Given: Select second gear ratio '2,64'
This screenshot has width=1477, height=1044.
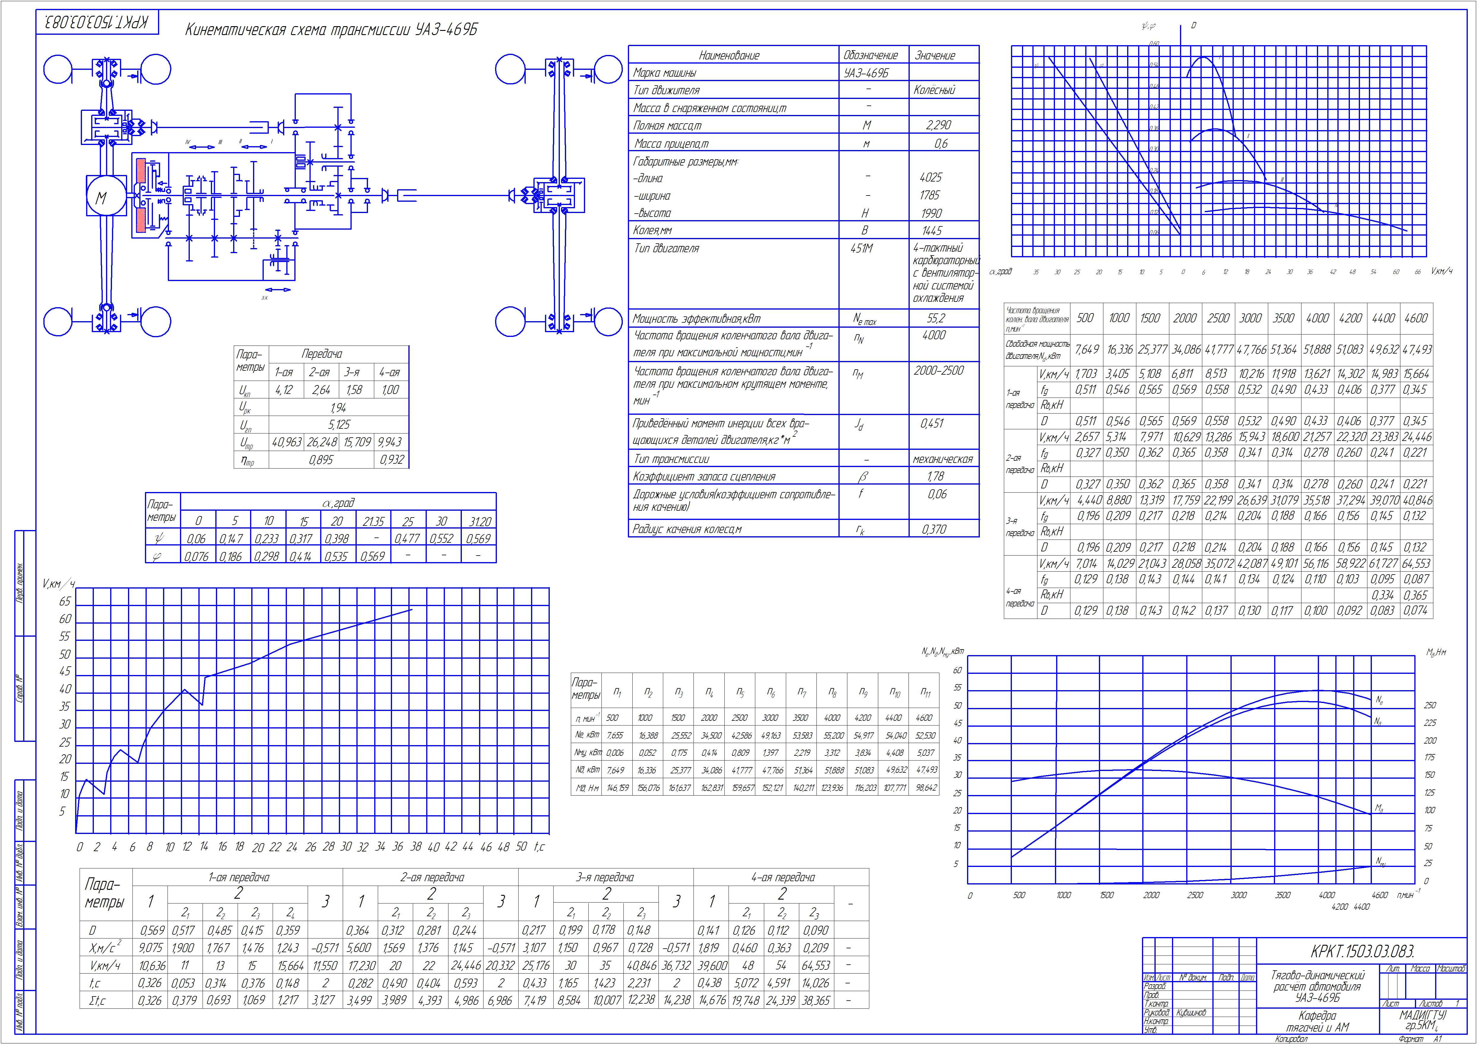Looking at the screenshot, I should click(321, 390).
